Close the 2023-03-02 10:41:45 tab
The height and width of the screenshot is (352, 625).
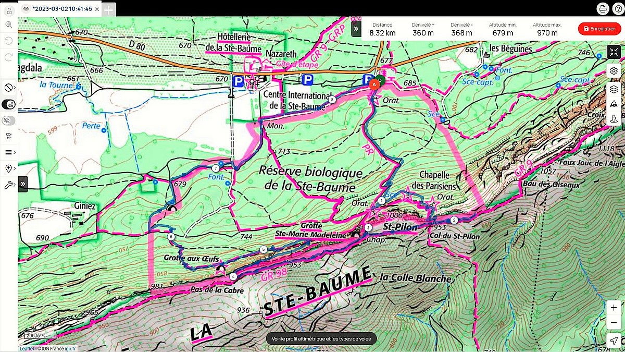point(97,9)
